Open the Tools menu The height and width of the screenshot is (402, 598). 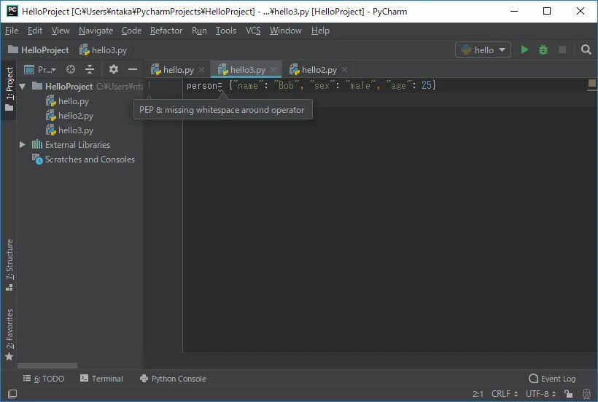pos(226,31)
